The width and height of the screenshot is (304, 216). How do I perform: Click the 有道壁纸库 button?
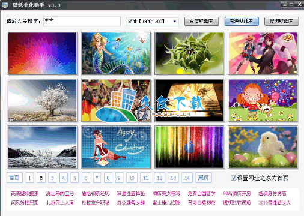tap(242, 21)
